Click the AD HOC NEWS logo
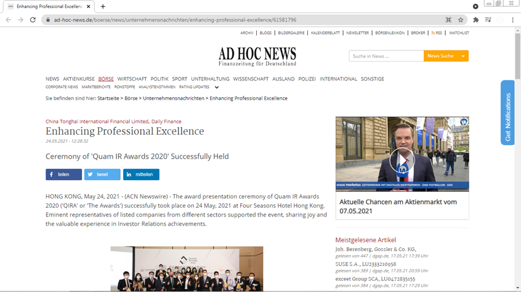521x292 pixels. click(257, 57)
